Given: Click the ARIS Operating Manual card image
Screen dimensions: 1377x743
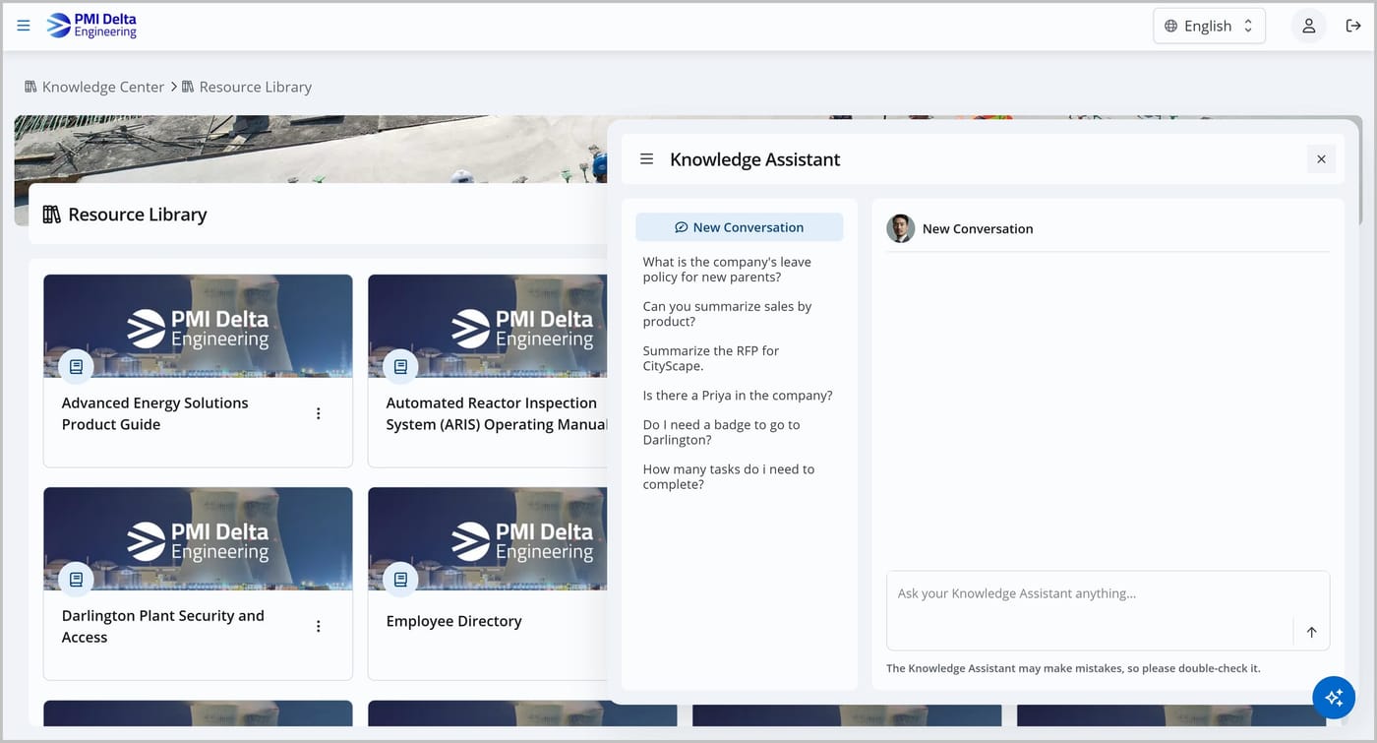Looking at the screenshot, I should tap(488, 326).
